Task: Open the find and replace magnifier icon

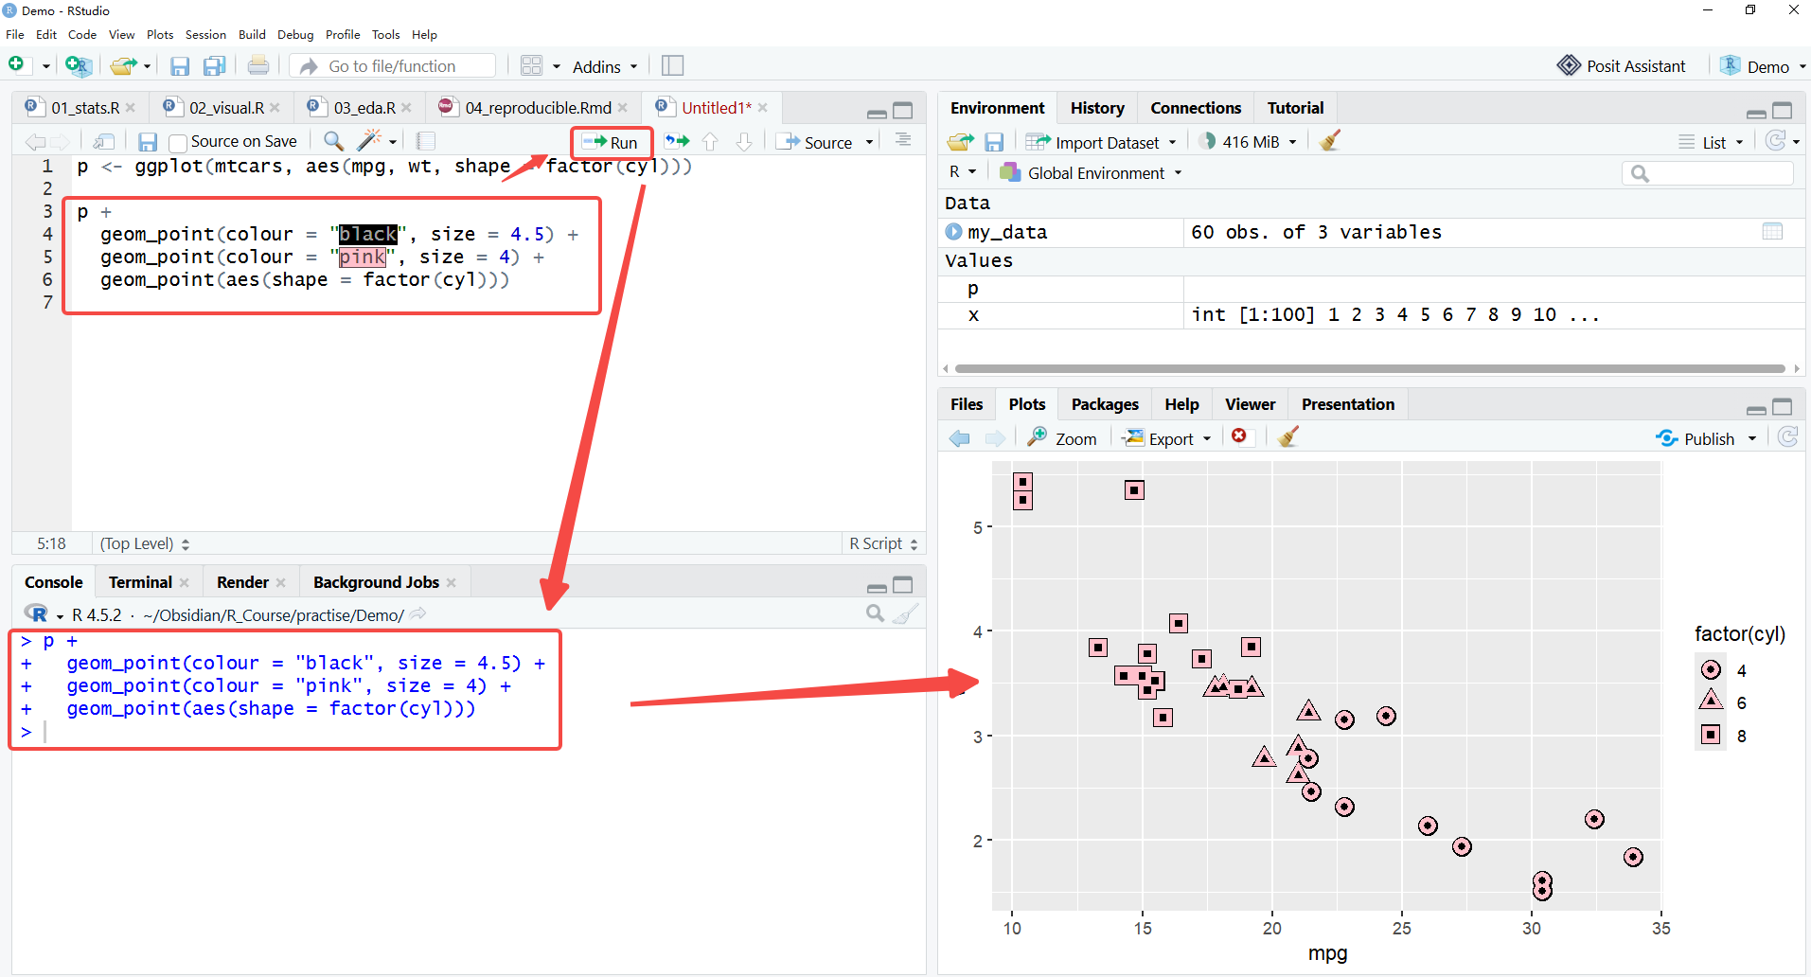Action: point(333,141)
